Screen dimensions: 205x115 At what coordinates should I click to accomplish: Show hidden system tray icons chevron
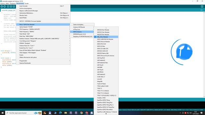180,113
